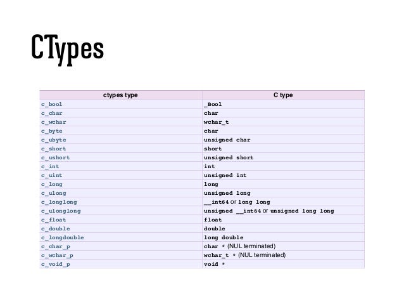Screen dimensions: 404x304
Task: Open the c_char link
Action: point(51,113)
